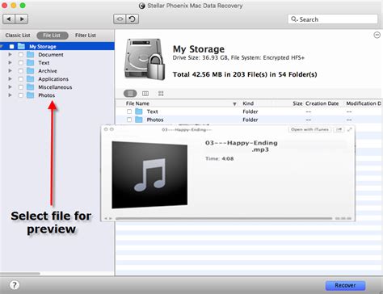Switch to the Filter List tab
The width and height of the screenshot is (383, 294).
point(86,36)
